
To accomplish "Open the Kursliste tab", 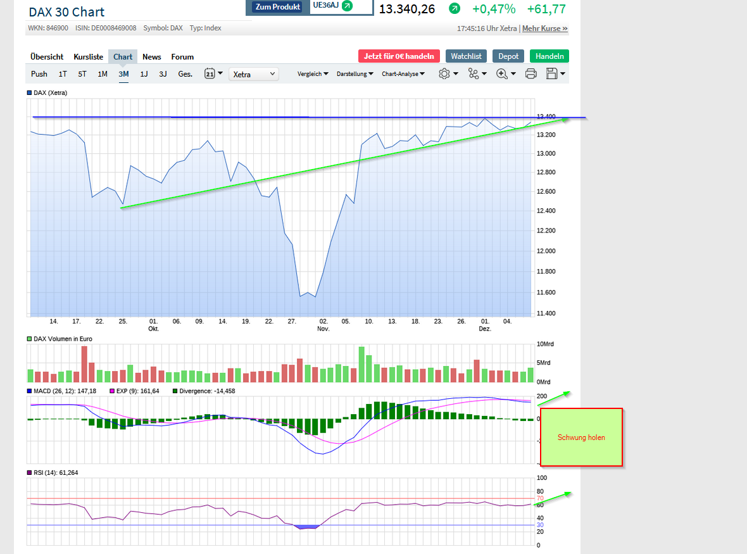I will point(88,57).
